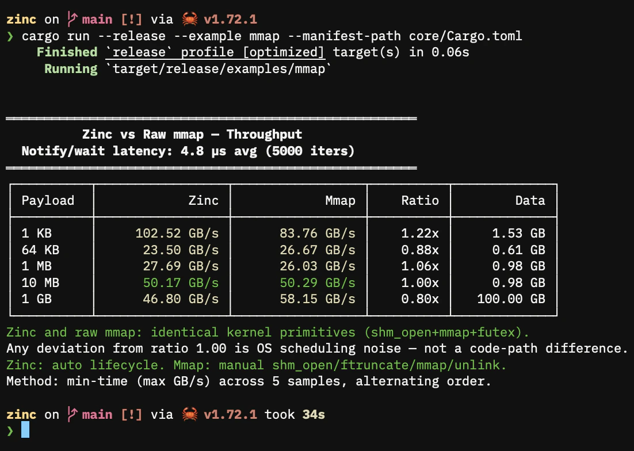Click the crab emoji in the bottom prompt
The height and width of the screenshot is (451, 634).
[190, 414]
